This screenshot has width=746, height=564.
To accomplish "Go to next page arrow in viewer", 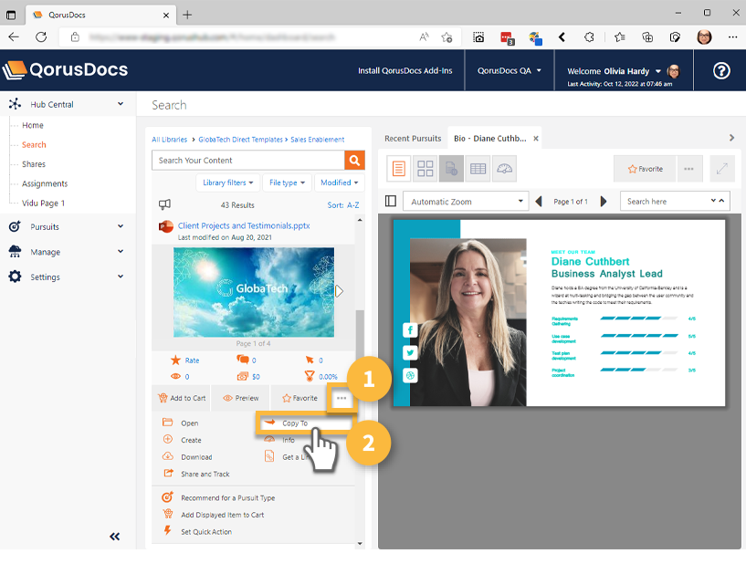I will coord(604,201).
